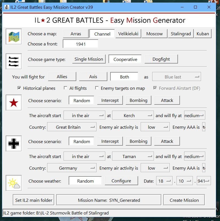The height and width of the screenshot is (221, 220).
Task: Close the Easy Mission Creator window
Action: (209, 7)
